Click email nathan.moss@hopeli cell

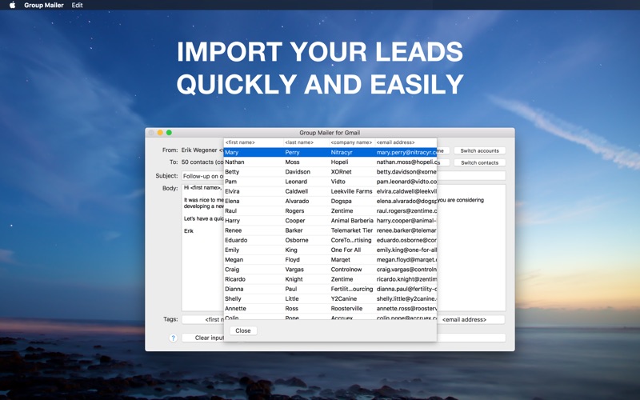click(x=406, y=162)
